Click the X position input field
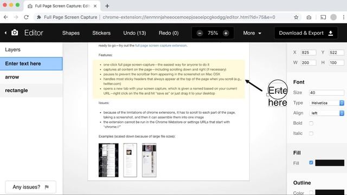The height and width of the screenshot is (195, 347). click(309, 53)
